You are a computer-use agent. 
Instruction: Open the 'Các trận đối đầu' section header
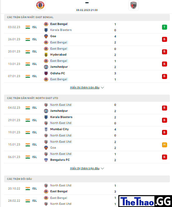click(x=87, y=179)
